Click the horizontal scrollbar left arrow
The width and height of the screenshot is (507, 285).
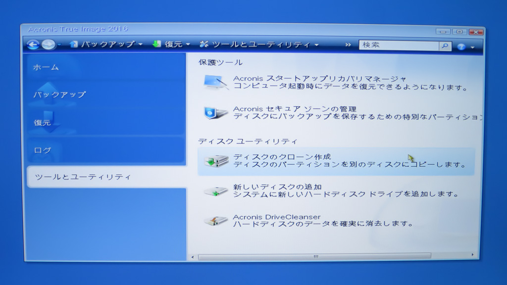click(193, 257)
